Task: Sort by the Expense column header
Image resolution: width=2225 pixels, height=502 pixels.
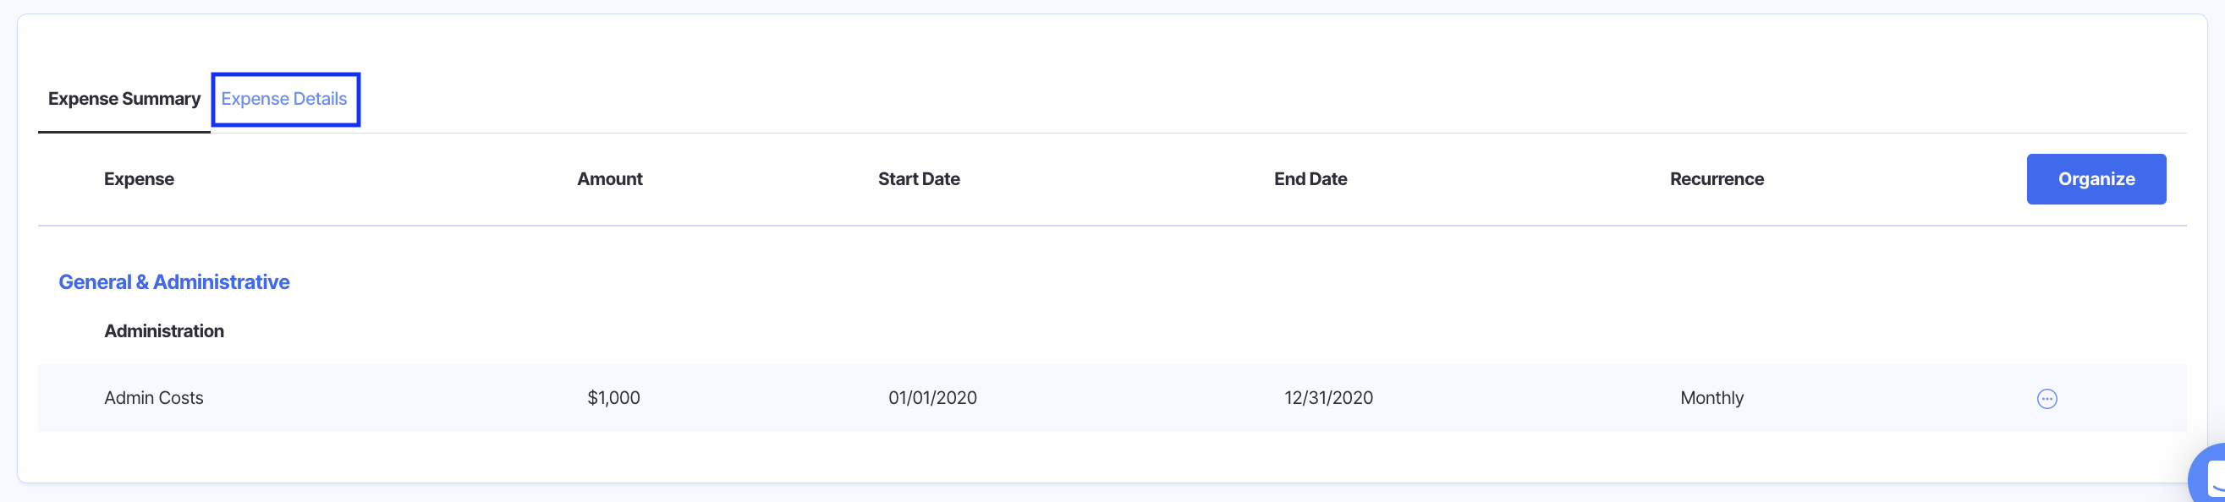Action: (x=139, y=179)
